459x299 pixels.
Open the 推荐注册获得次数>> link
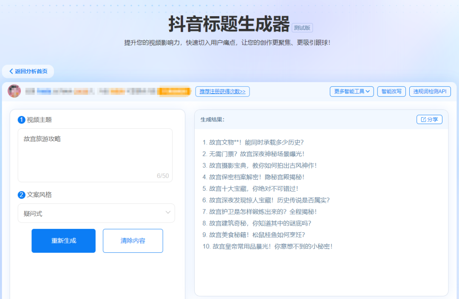(x=222, y=92)
